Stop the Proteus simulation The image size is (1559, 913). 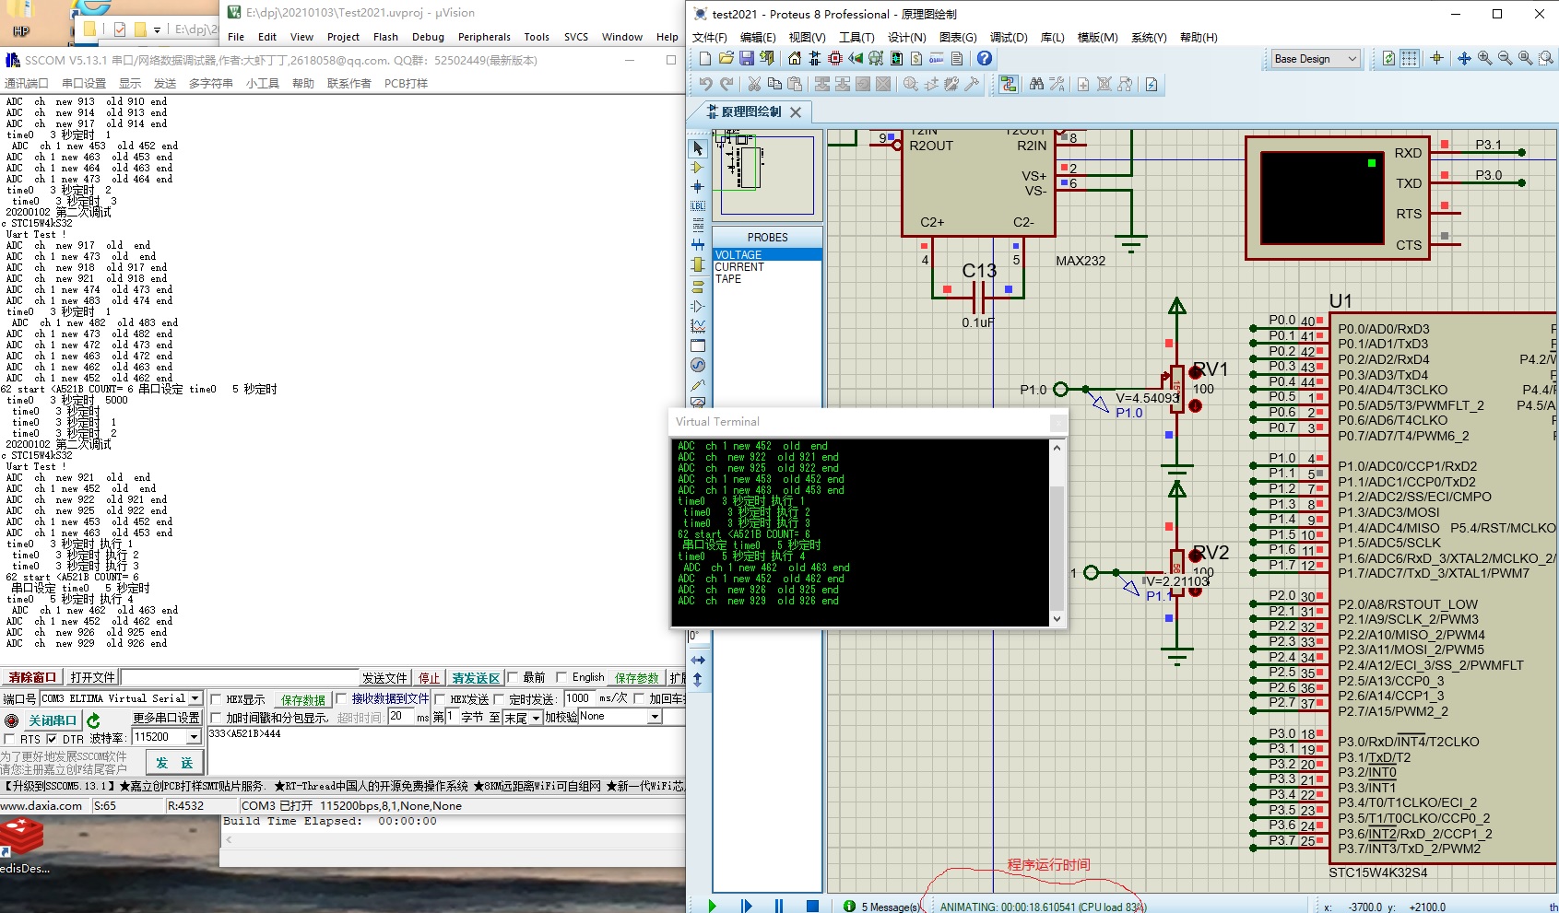(812, 906)
